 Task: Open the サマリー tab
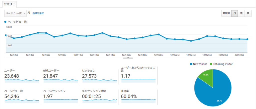(10, 4)
